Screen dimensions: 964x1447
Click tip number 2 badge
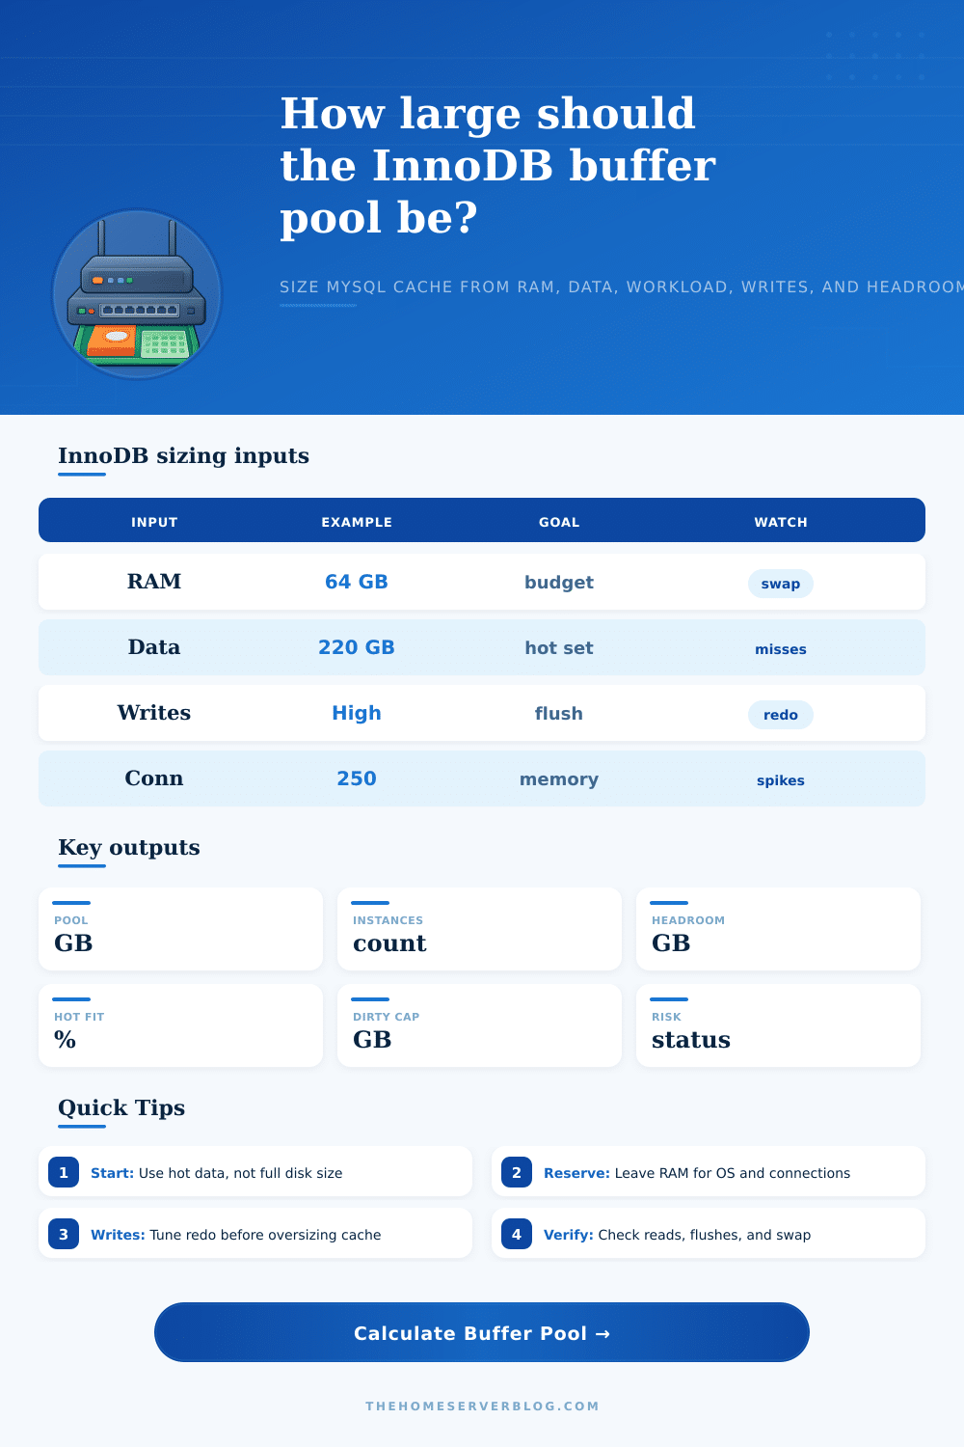point(517,1172)
